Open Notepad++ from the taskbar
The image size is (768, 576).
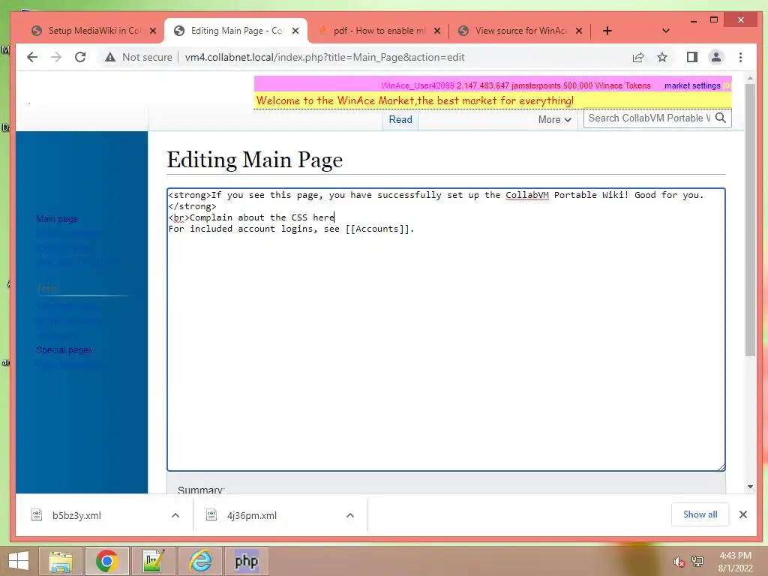153,561
